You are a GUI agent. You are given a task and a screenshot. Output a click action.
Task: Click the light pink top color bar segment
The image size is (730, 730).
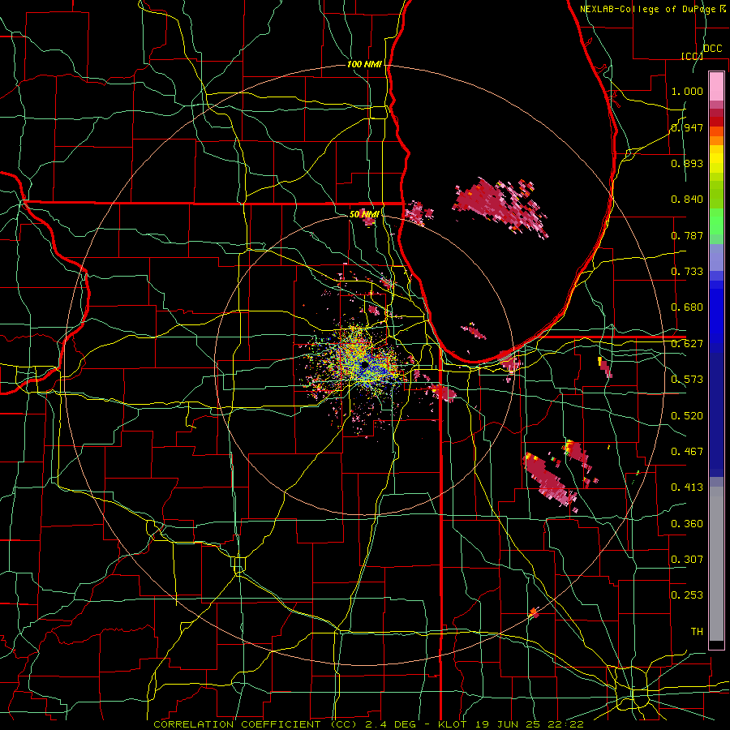(716, 87)
